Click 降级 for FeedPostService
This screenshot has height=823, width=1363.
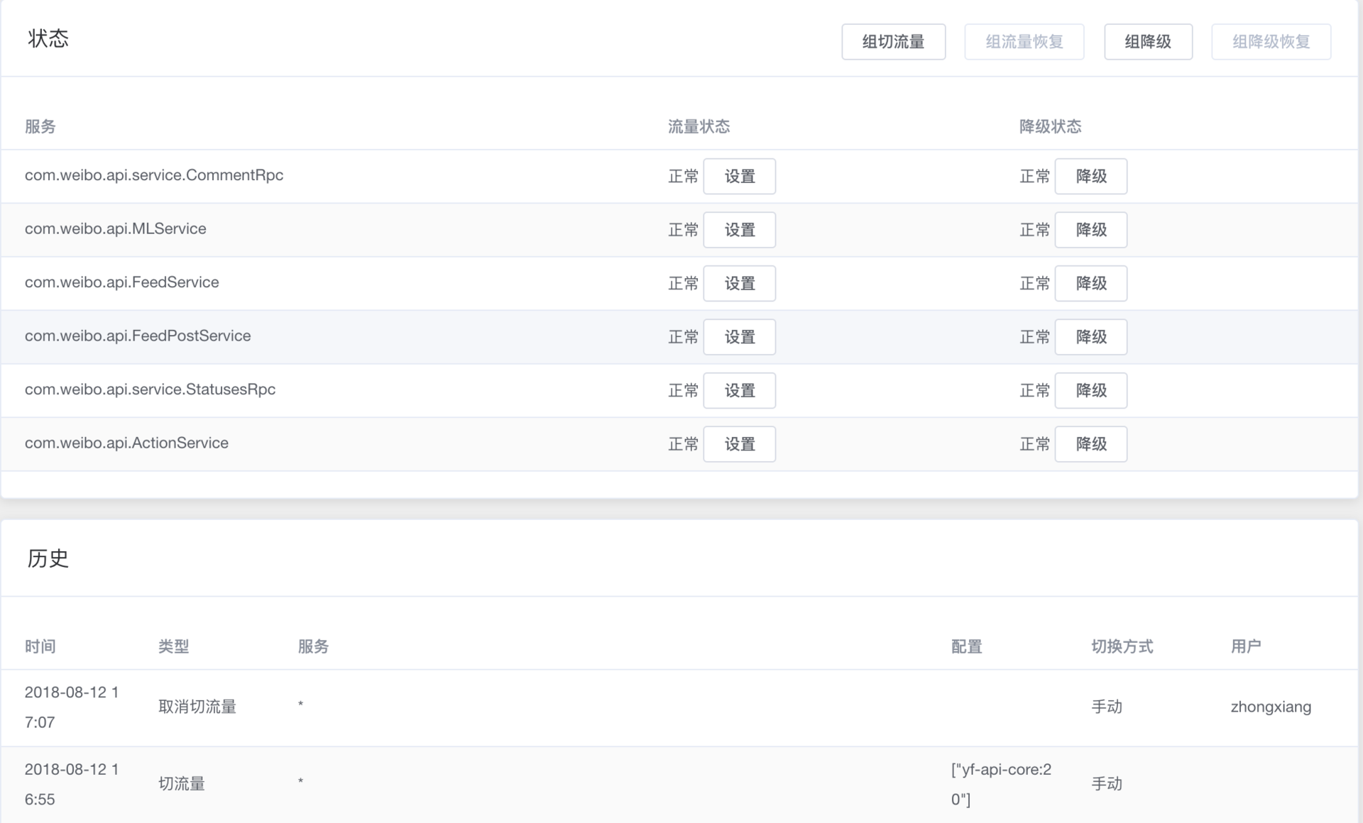(1090, 337)
